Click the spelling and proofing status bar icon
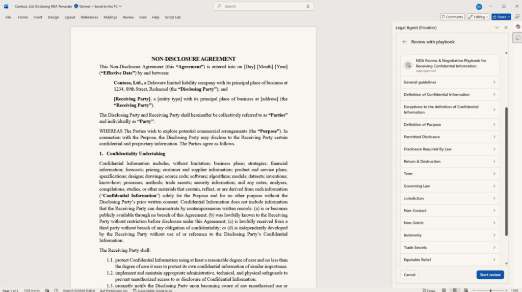This screenshot has width=522, height=292. (47, 290)
